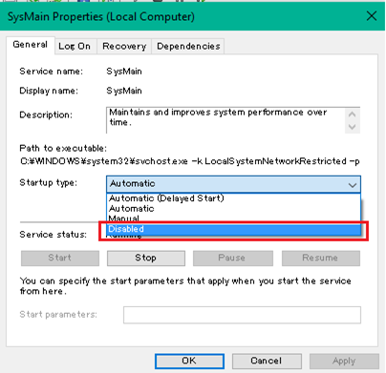Open the Recovery tab

124,47
